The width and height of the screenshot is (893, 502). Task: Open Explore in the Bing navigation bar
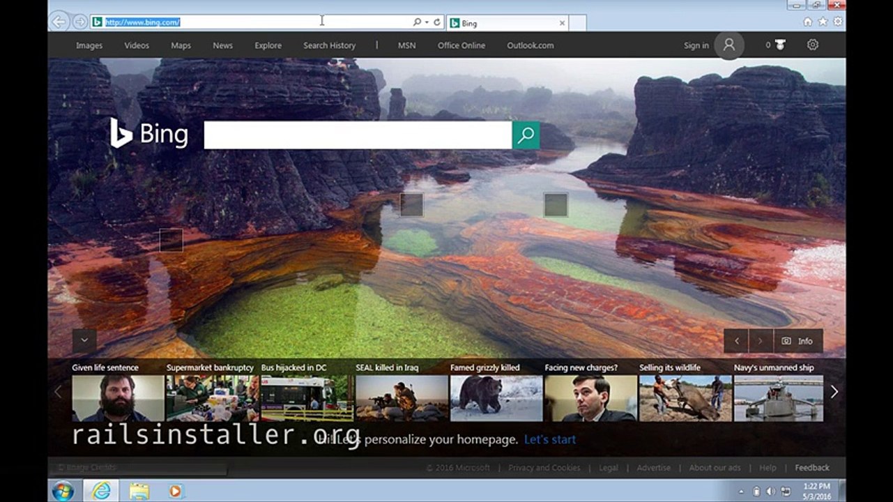click(x=268, y=45)
